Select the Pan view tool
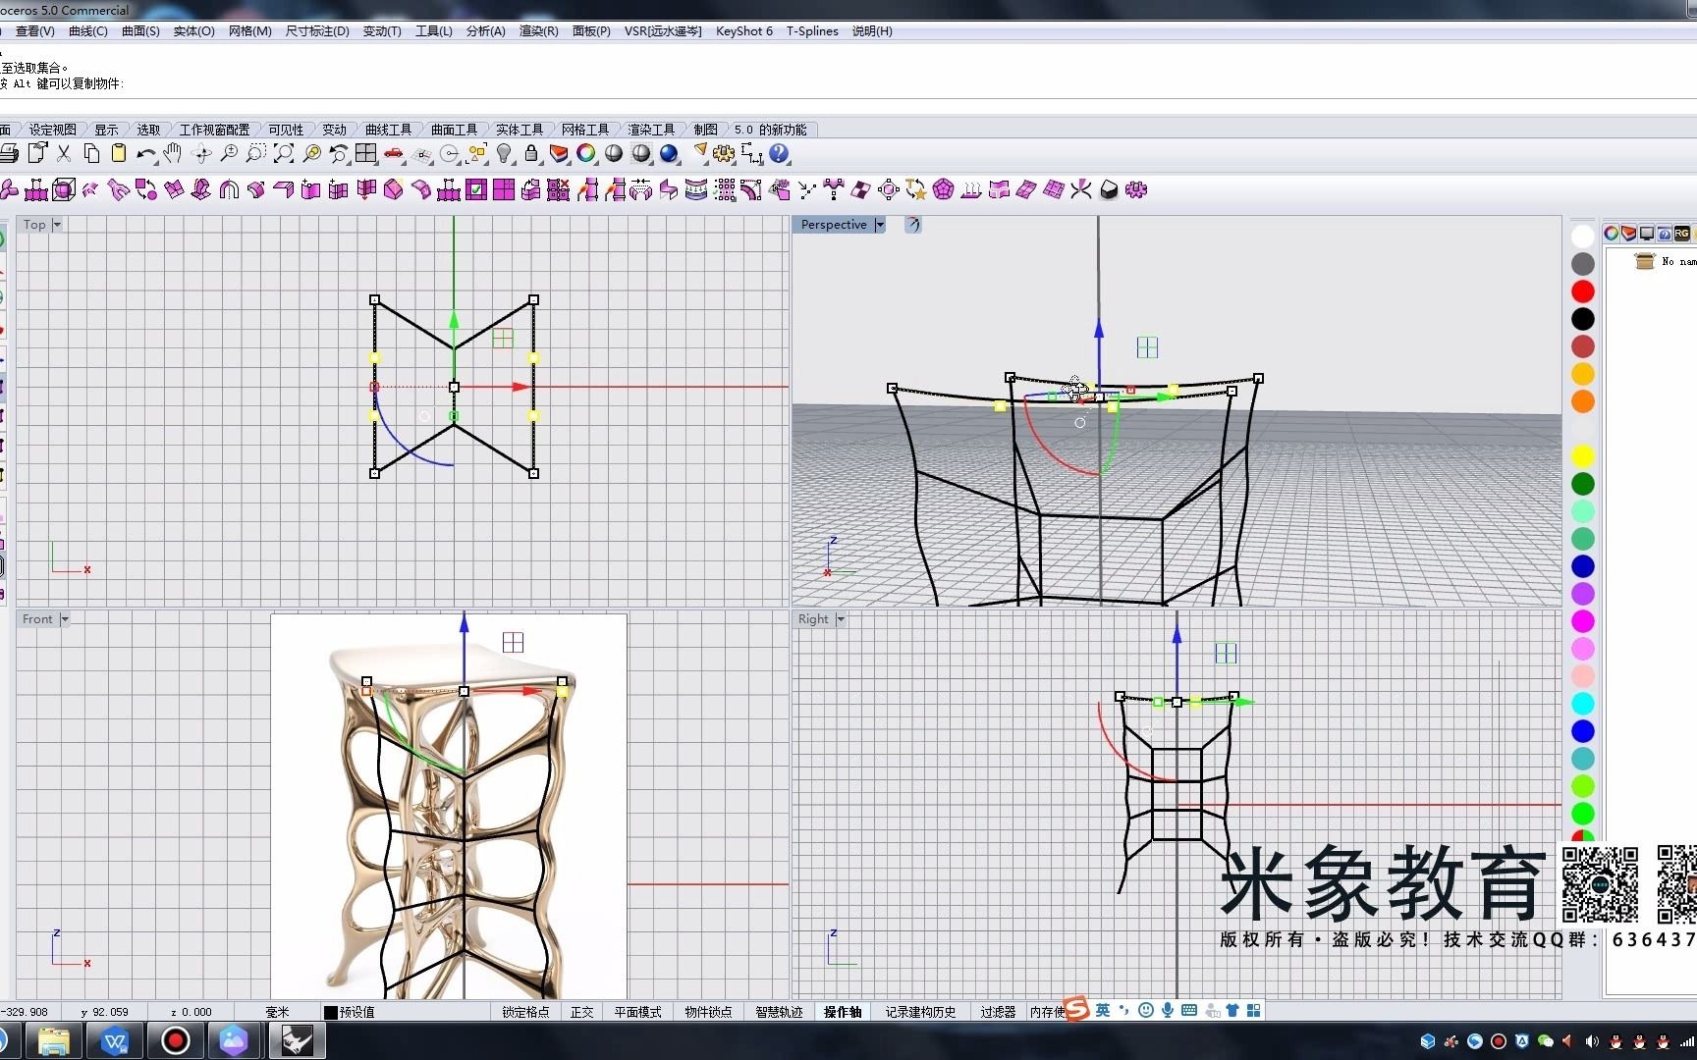The width and height of the screenshot is (1697, 1060). click(172, 154)
